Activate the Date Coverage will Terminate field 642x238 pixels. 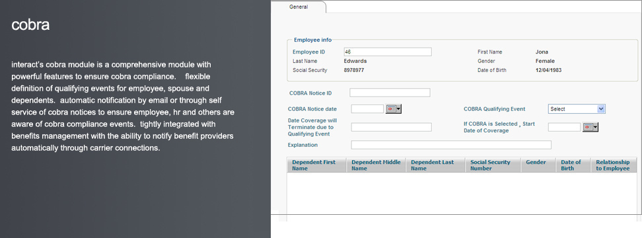pyautogui.click(x=392, y=127)
